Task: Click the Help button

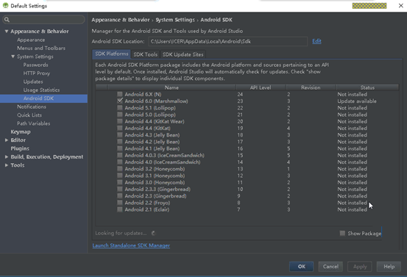Action: pyautogui.click(x=389, y=267)
